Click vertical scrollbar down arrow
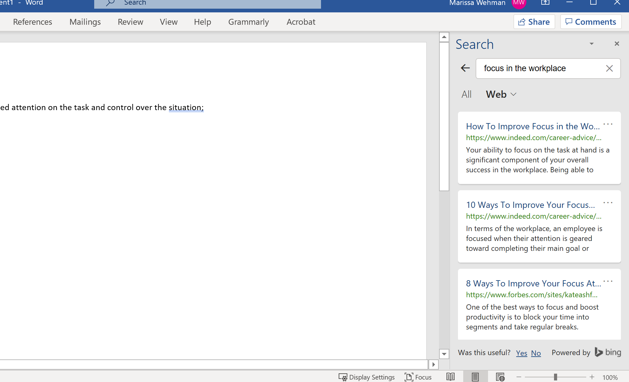Screen dimensions: 629x382 pos(444,354)
